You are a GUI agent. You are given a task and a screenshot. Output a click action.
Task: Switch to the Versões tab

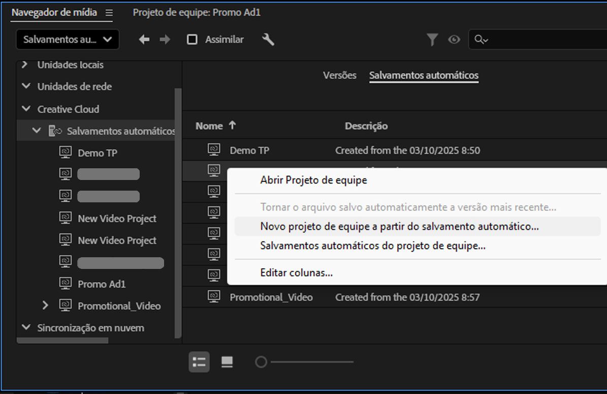click(x=339, y=75)
